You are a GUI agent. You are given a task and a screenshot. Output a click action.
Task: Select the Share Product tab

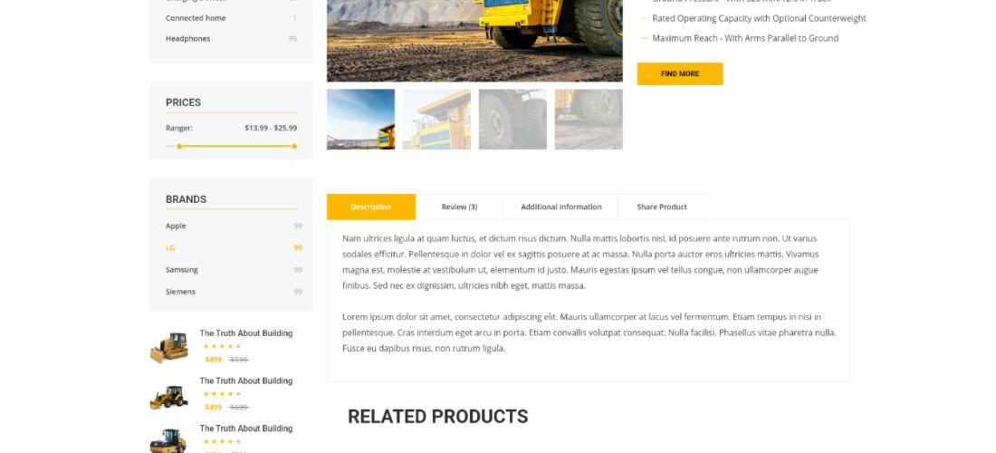click(x=662, y=207)
